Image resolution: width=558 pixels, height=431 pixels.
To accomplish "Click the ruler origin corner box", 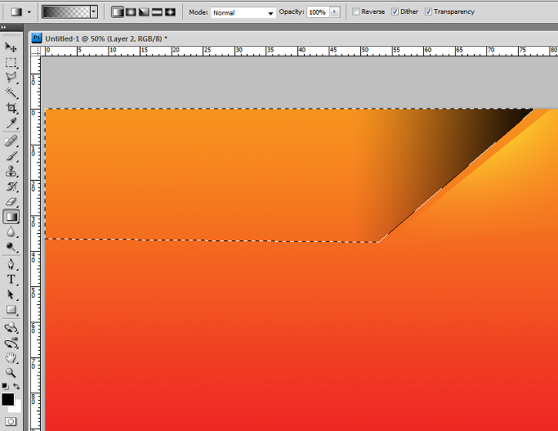I will 36,52.
